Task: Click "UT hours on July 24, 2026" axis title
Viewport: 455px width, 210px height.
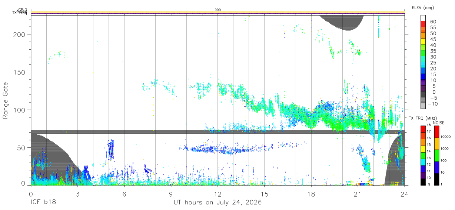Action: pyautogui.click(x=218, y=203)
